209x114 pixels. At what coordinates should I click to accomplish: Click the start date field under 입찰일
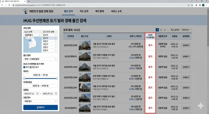(31, 94)
